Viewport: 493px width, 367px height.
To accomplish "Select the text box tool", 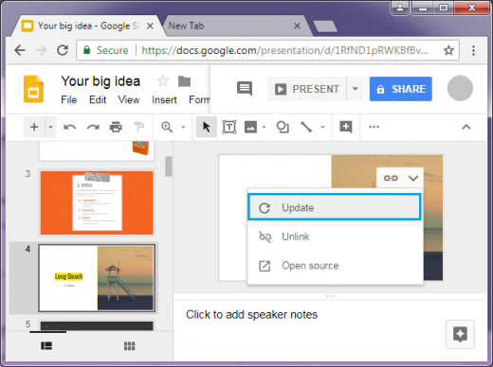I will [x=229, y=127].
